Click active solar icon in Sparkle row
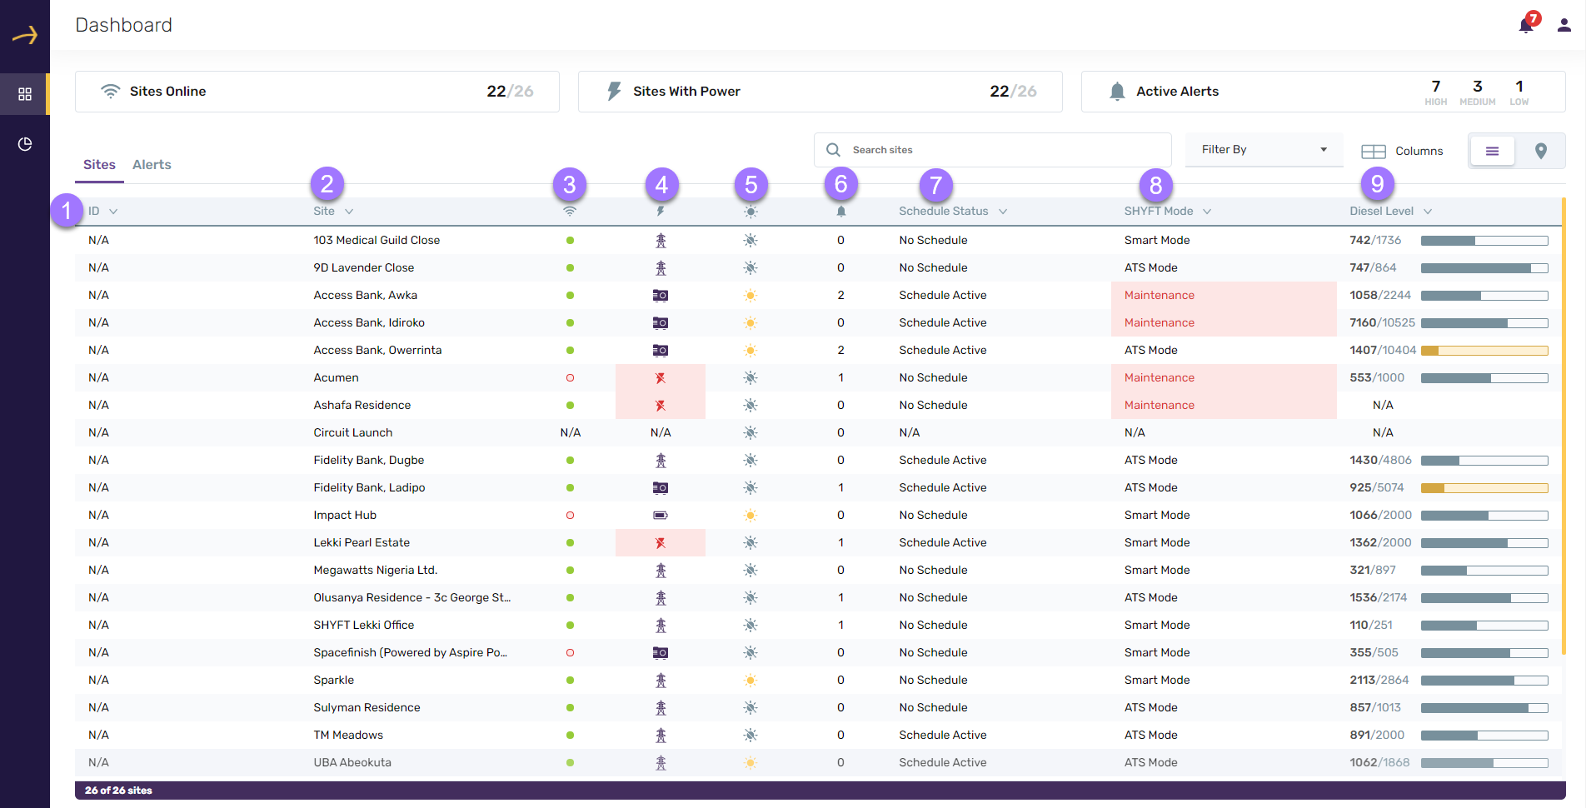This screenshot has width=1586, height=808. [751, 681]
